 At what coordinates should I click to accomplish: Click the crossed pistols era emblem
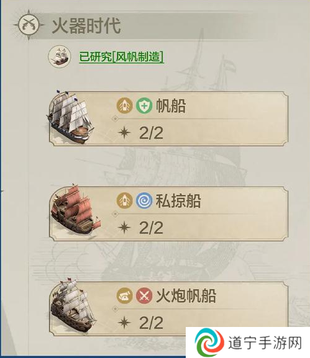pos(29,25)
